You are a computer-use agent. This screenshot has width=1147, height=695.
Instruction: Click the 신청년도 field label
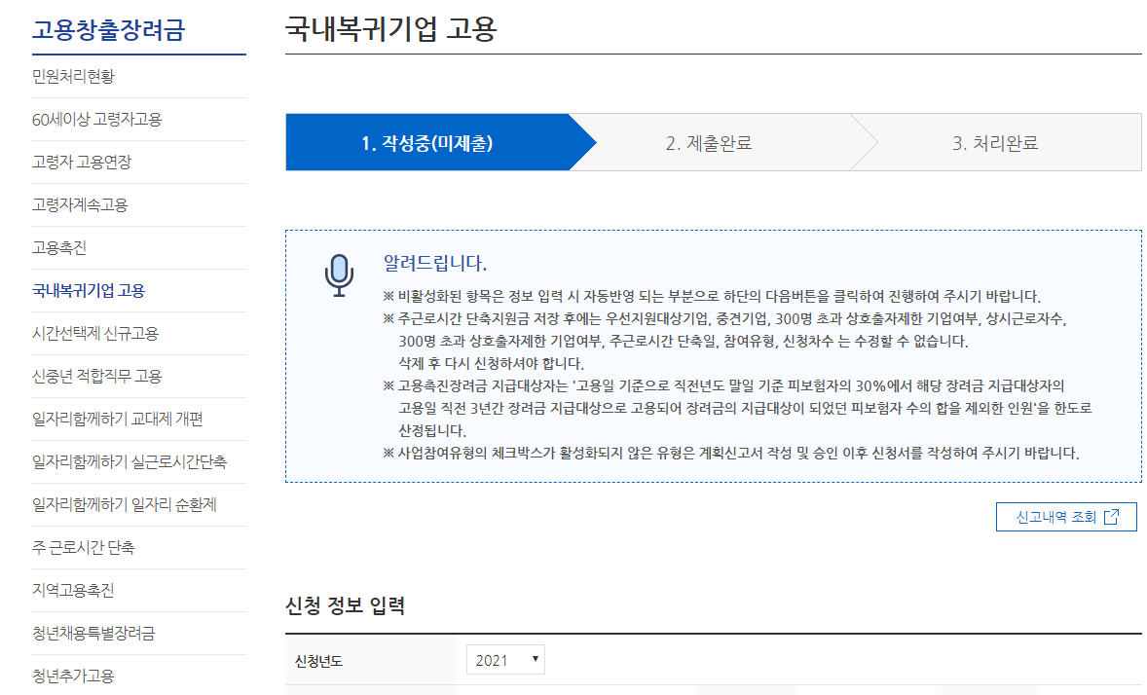point(318,661)
